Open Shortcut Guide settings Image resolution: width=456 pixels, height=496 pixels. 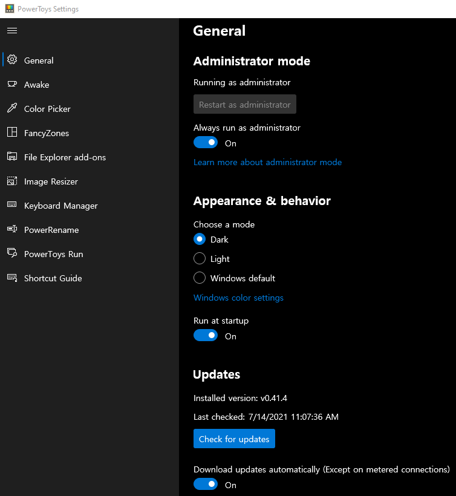(x=90, y=278)
